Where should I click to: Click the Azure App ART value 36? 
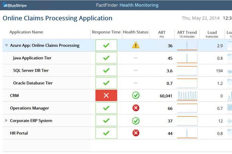[x=170, y=46]
